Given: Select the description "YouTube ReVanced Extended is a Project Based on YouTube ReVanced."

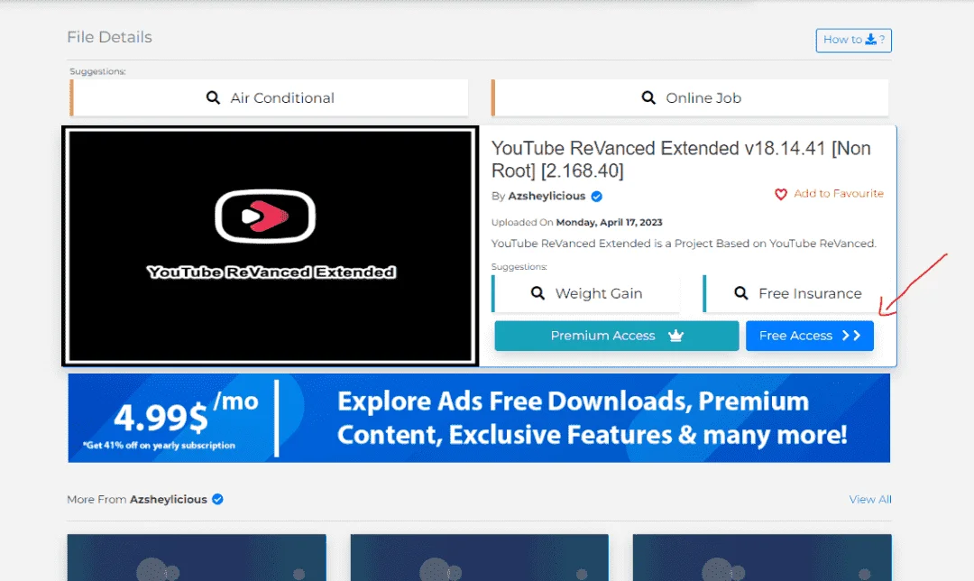Looking at the screenshot, I should [x=684, y=243].
